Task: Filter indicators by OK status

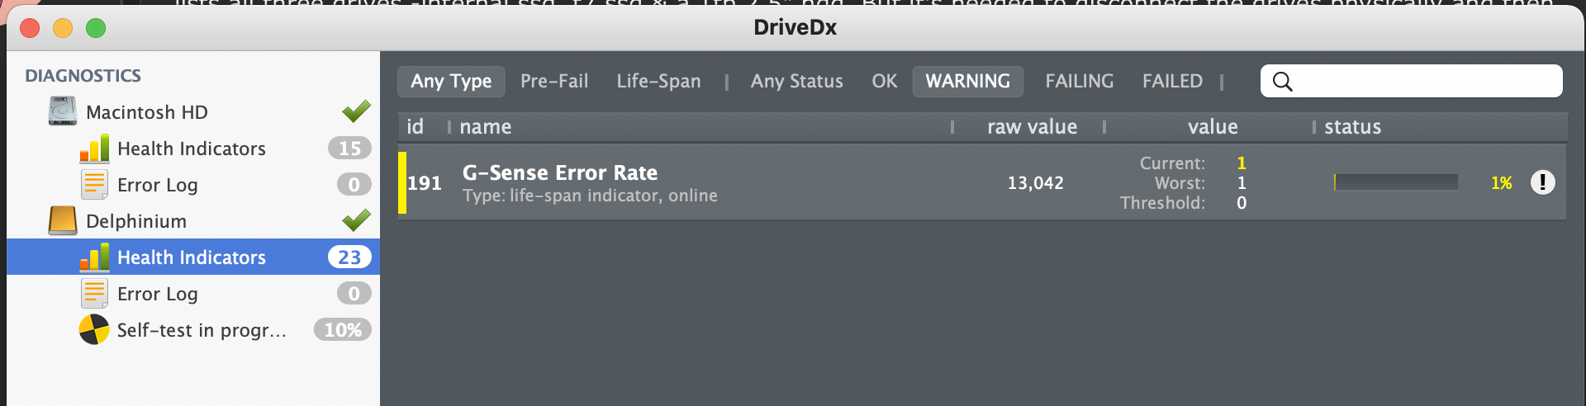Action: click(884, 81)
